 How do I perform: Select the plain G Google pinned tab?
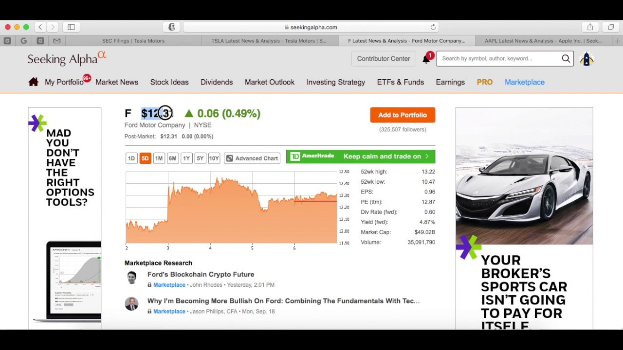24,41
